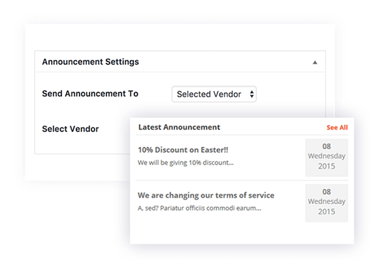Click the 08 day number in second date box
This screenshot has height=270, width=382.
(326, 192)
